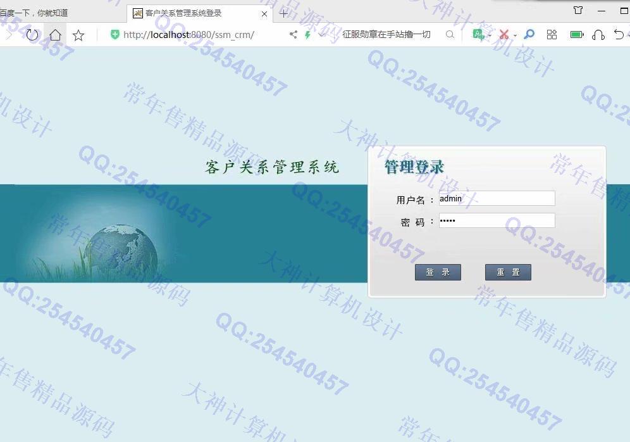Viewport: 630px width, 442px height.
Task: Click the blue magnifier find icon
Action: click(529, 34)
